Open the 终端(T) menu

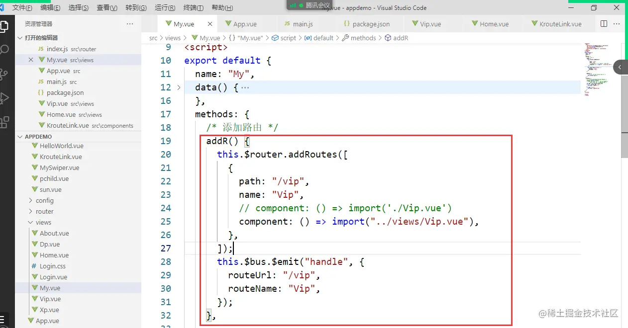[x=194, y=8]
